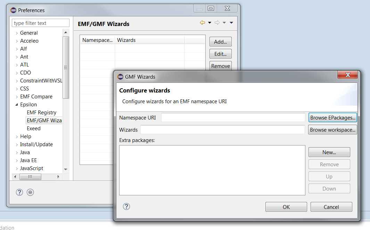Select the EMF Compare preference category
Viewport: 370px width, 230px height.
pyautogui.click(x=36, y=96)
